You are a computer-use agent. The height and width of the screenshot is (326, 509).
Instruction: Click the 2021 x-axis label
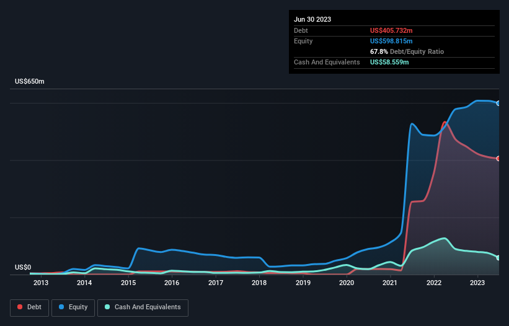point(390,283)
